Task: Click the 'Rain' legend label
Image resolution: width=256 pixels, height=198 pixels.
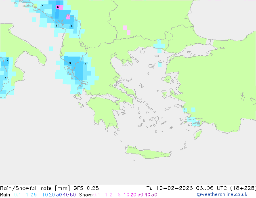Action: 5,195
